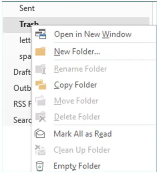Screen dimensions: 157x173
Task: Click the Move Folder icon
Action: 40,100
